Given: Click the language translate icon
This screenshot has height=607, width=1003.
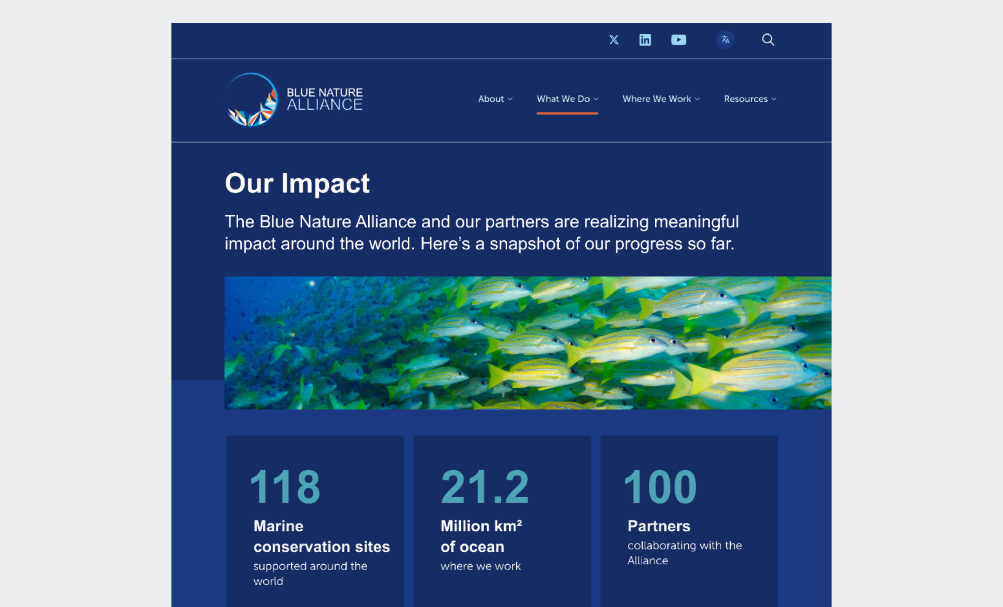Looking at the screenshot, I should tap(725, 40).
